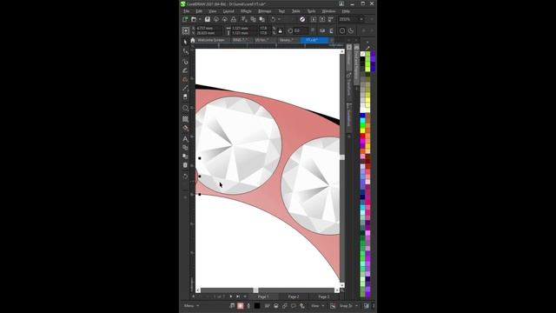
Task: Expand the Open button dropdown arrow
Action: click(200, 19)
